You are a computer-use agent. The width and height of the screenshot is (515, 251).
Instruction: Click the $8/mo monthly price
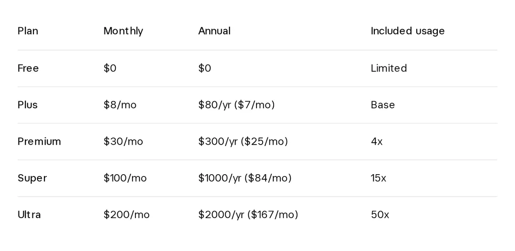tap(120, 105)
